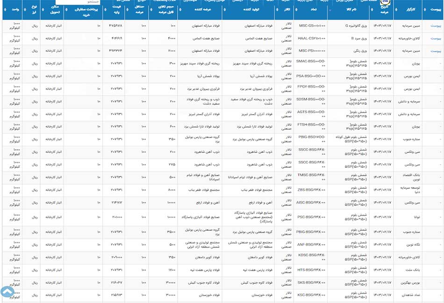The width and height of the screenshot is (444, 303).
Task: Click base price ۴۹۳۳۲۴ in MSC-PS row
Action: 115,51
